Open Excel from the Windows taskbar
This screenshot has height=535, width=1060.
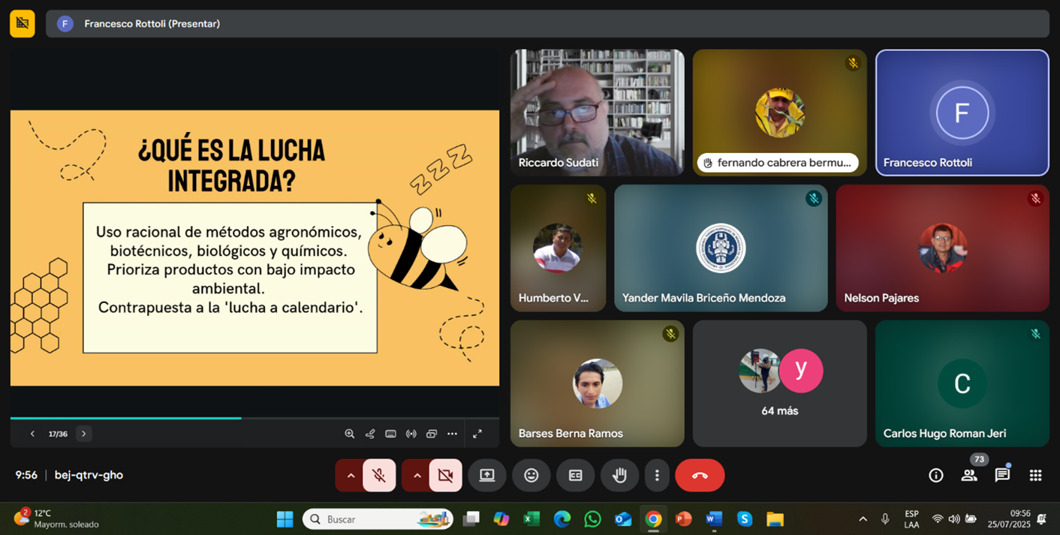[532, 519]
